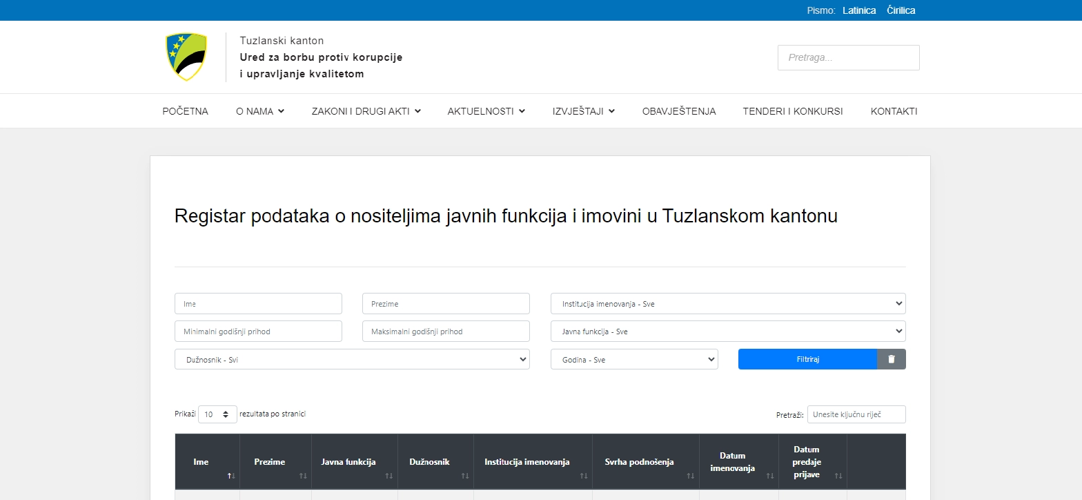Image resolution: width=1082 pixels, height=500 pixels.
Task: Expand the O NAMA menu
Action: [259, 111]
